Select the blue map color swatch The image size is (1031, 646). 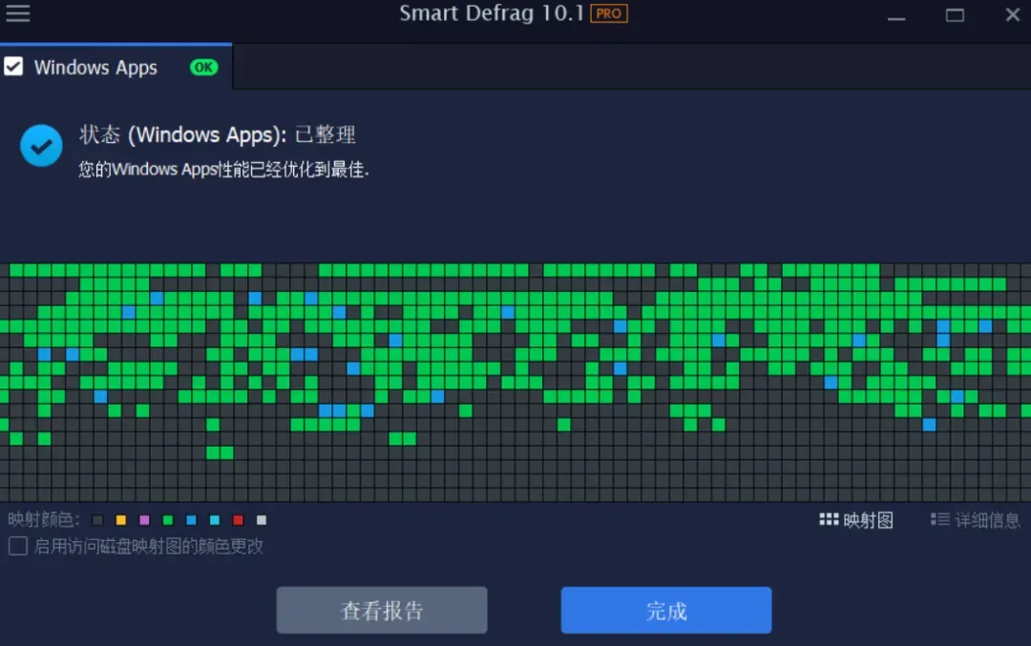[191, 520]
